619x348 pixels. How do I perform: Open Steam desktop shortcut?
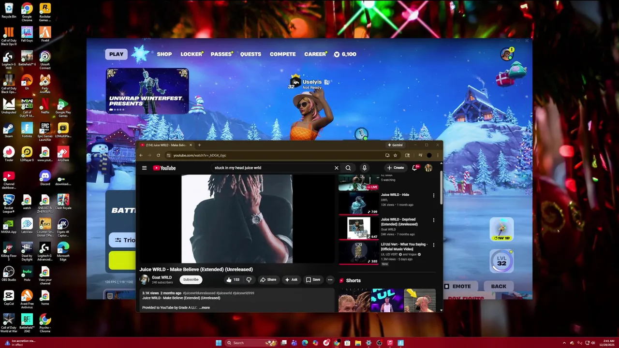pyautogui.click(x=9, y=130)
